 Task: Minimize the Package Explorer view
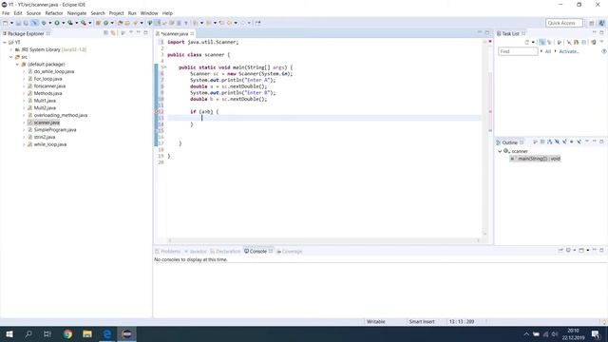coord(138,32)
